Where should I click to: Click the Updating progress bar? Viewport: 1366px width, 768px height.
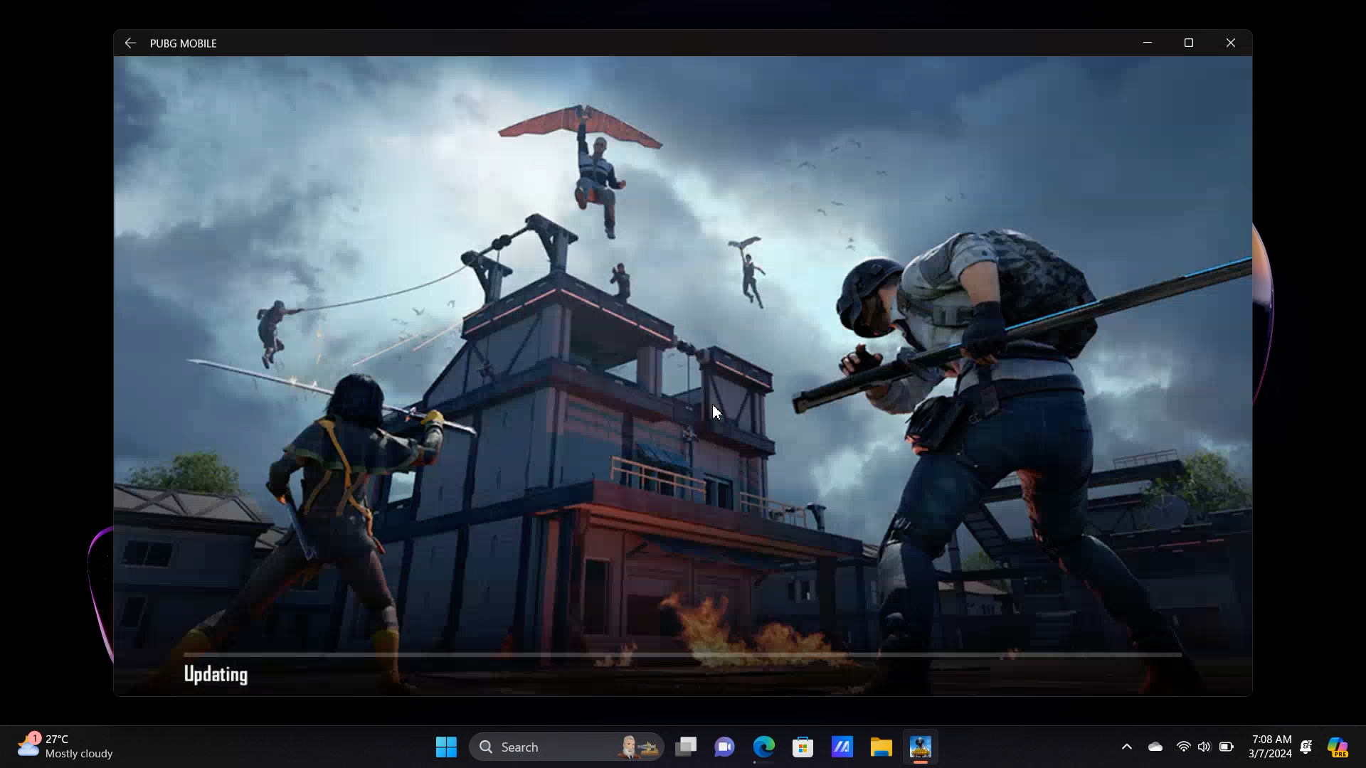pyautogui.click(x=682, y=654)
